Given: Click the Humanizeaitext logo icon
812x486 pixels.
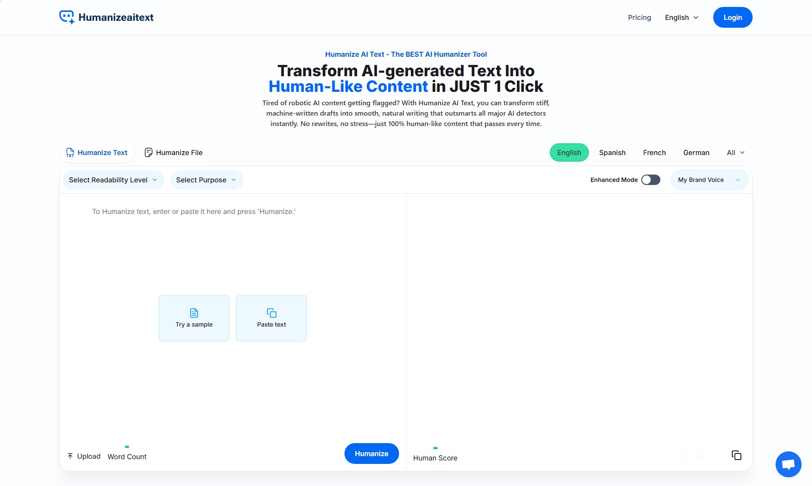Looking at the screenshot, I should (x=67, y=17).
